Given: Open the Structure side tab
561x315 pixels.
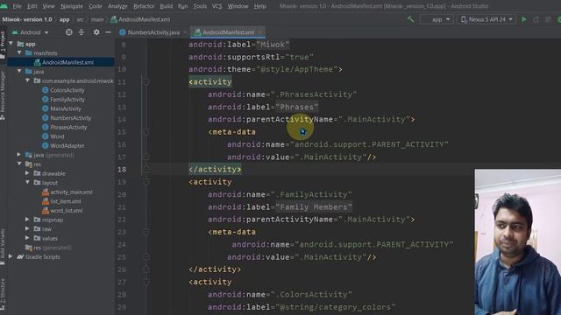Looking at the screenshot, I should click(3, 295).
